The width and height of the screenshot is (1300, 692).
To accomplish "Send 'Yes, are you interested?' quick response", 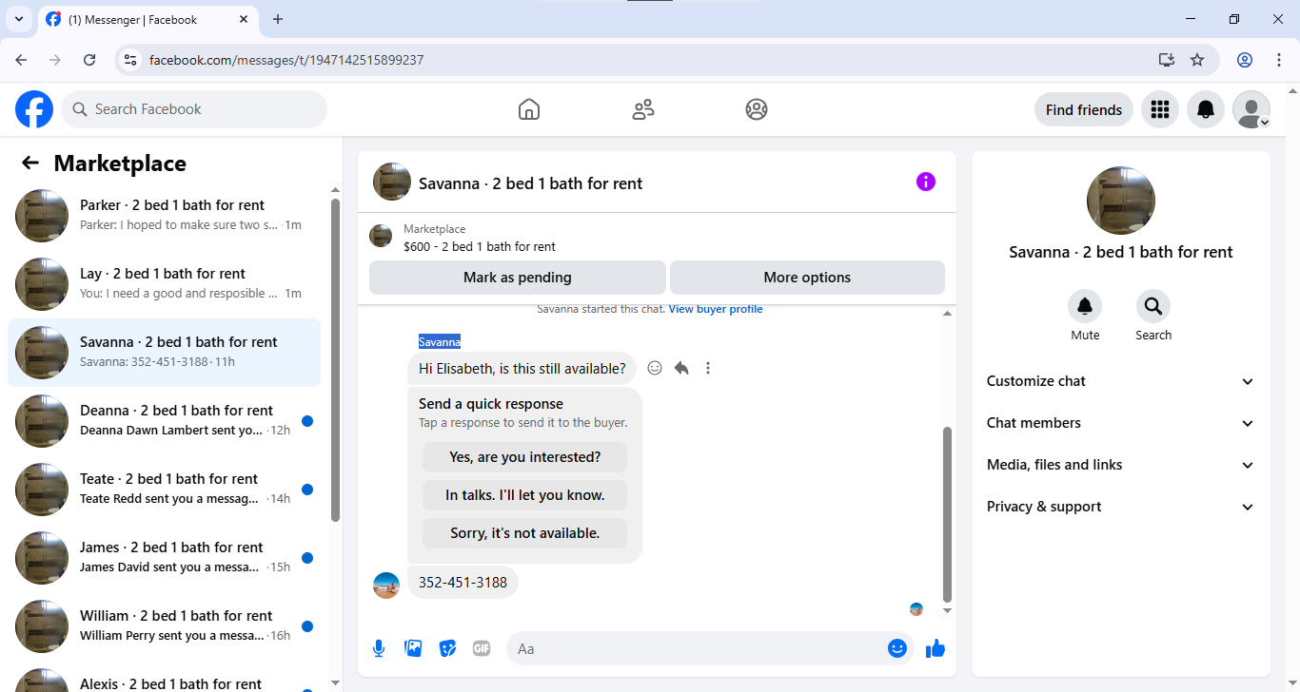I will click(525, 457).
